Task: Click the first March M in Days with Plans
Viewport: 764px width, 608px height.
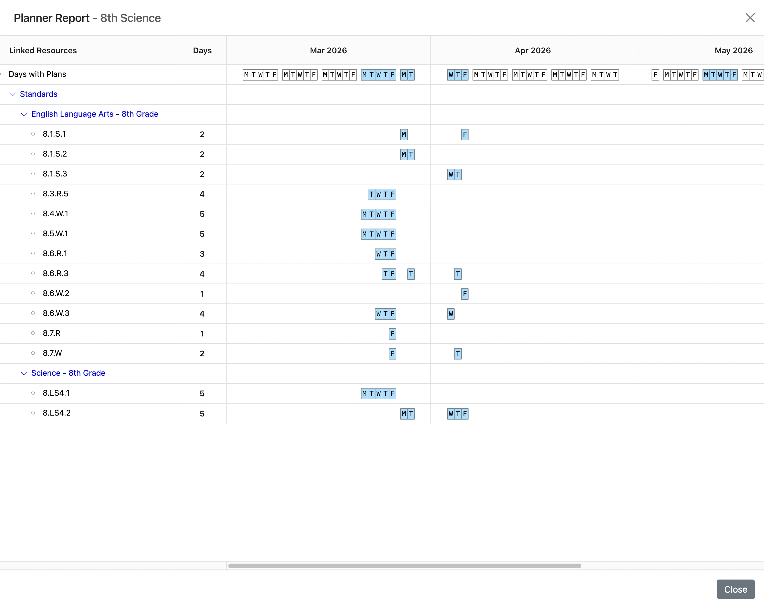Action: click(x=247, y=75)
